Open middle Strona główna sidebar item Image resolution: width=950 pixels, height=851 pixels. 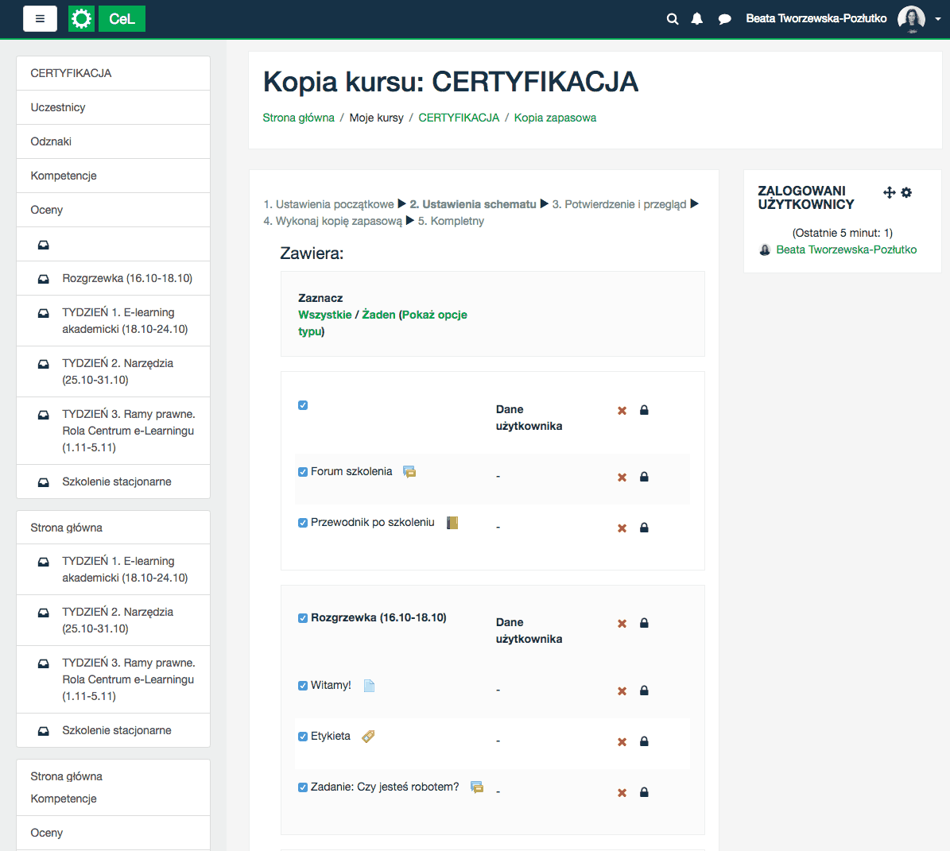click(114, 528)
